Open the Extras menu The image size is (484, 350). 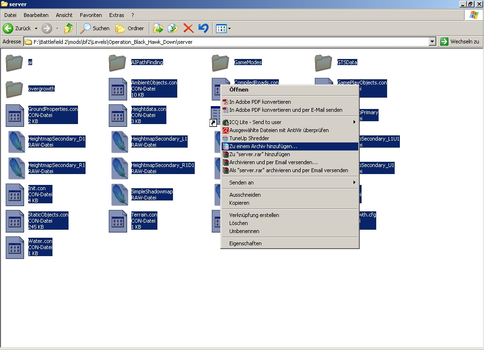point(116,15)
